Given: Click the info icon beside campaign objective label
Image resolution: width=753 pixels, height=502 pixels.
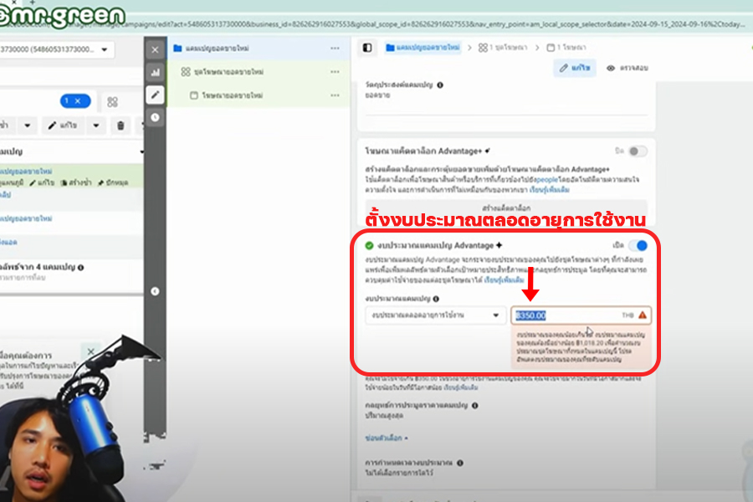Looking at the screenshot, I should [440, 85].
